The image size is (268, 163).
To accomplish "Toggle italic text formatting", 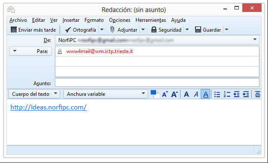I will point(196,94).
